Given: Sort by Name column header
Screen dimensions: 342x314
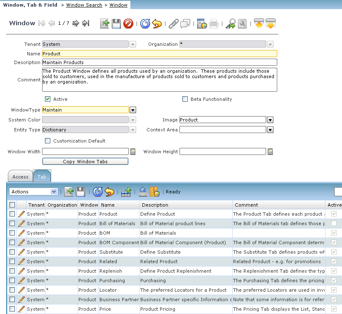Looking at the screenshot, I should click(x=119, y=205).
